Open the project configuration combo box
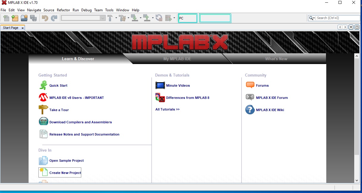 pyautogui.click(x=83, y=18)
